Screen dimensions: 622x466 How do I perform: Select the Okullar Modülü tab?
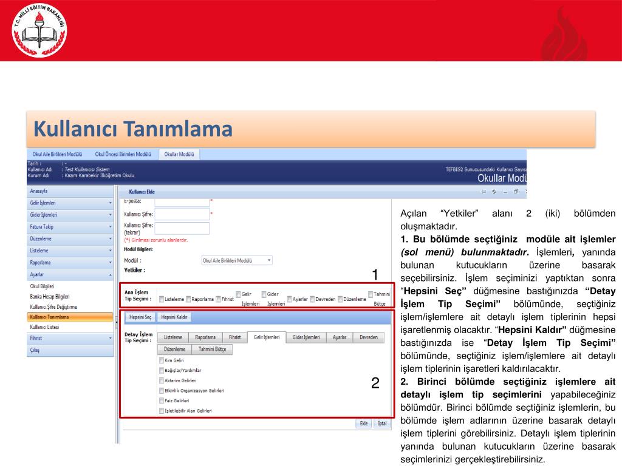(179, 154)
